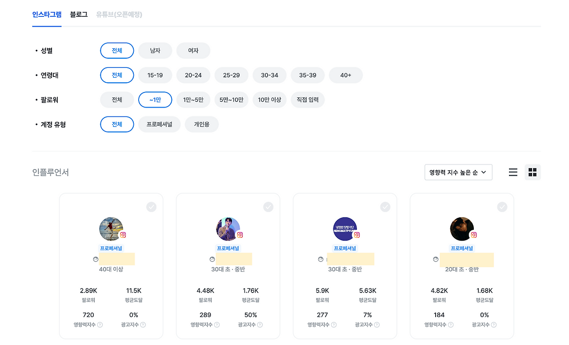The width and height of the screenshot is (569, 345).
Task: Click help icon next to 광고지수 on second card
Action: click(x=260, y=325)
